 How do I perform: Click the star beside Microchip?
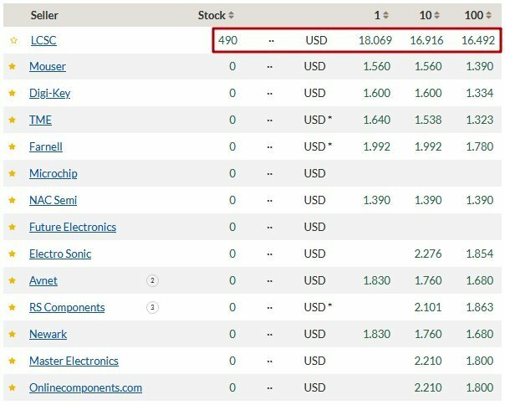[13, 174]
